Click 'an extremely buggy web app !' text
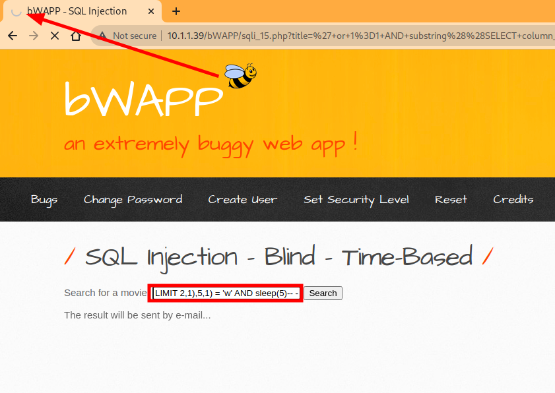The height and width of the screenshot is (393, 555). 211,144
